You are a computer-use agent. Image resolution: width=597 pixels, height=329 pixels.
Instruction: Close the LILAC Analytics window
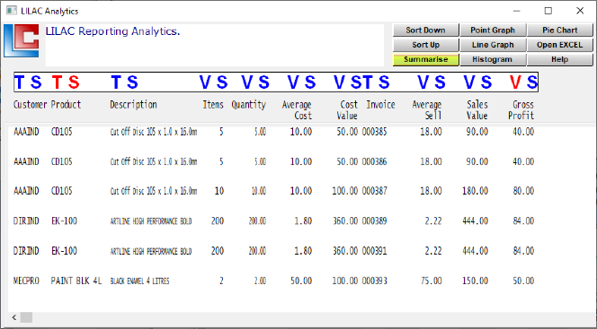(580, 11)
